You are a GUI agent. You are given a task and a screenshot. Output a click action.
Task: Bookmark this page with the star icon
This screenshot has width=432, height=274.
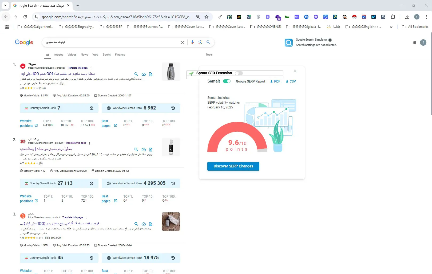click(x=207, y=17)
